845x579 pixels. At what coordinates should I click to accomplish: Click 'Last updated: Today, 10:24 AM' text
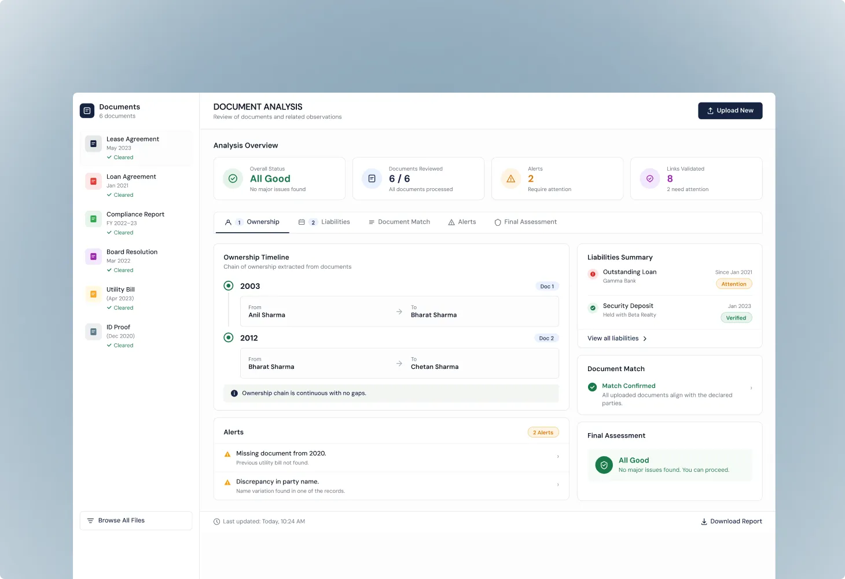pos(264,522)
